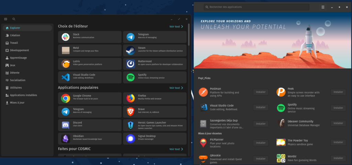Click Installer next to Words!
Image resolution: width=352 pixels, height=165 pixels.
pyautogui.click(x=338, y=158)
